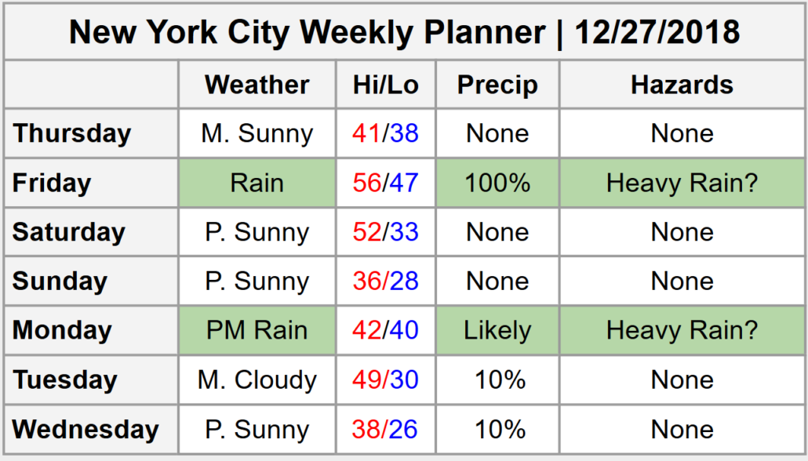Click Monday's Likely precipitation cell

click(x=497, y=330)
